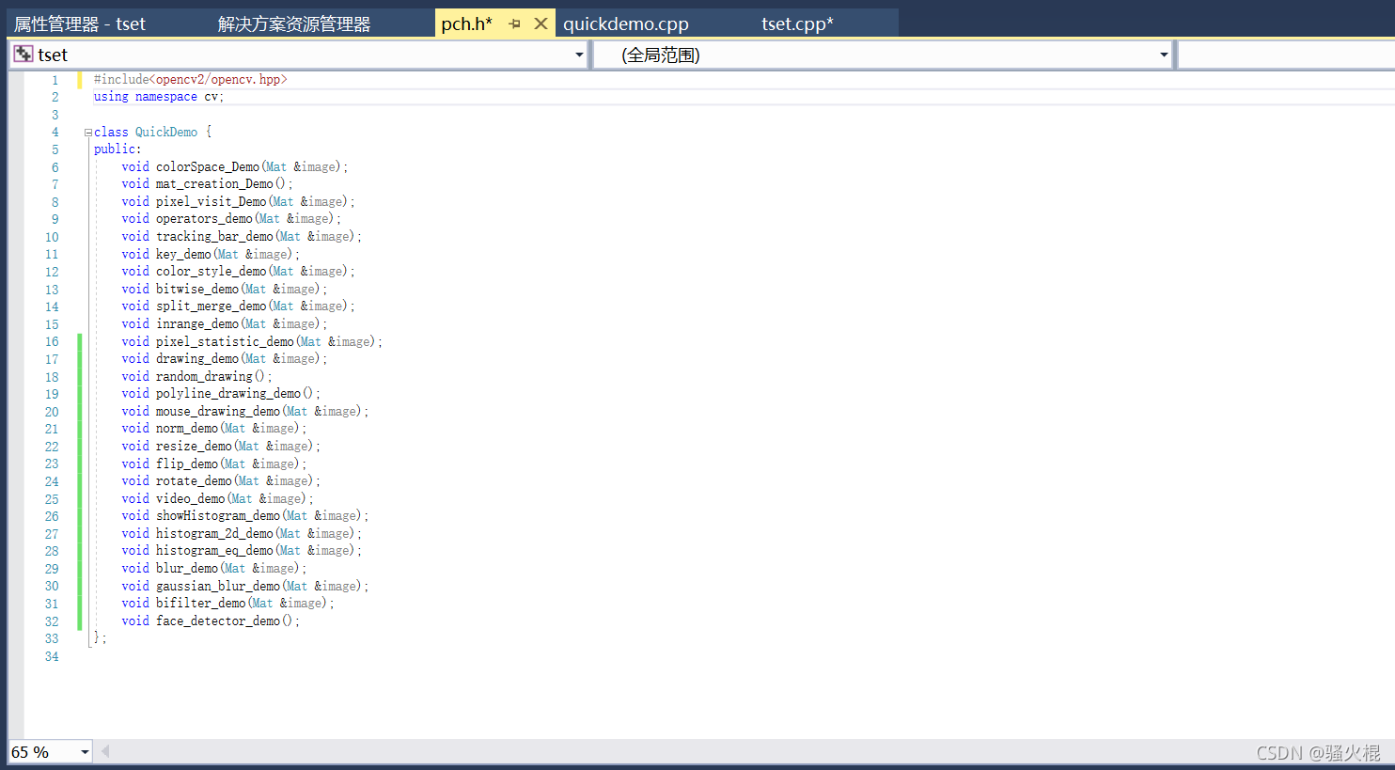Pin the pch.h* tab
Screen dimensions: 1395x770
514,24
